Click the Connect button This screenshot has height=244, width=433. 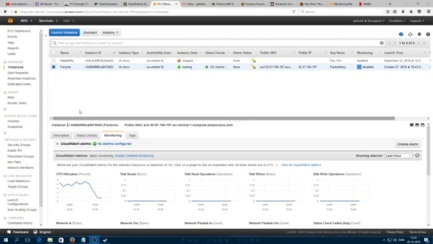(x=90, y=33)
